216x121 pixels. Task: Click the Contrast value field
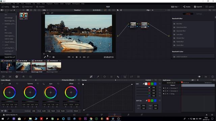(x=33, y=111)
